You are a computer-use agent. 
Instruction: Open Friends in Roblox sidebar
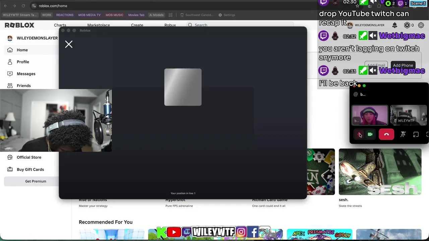23,86
